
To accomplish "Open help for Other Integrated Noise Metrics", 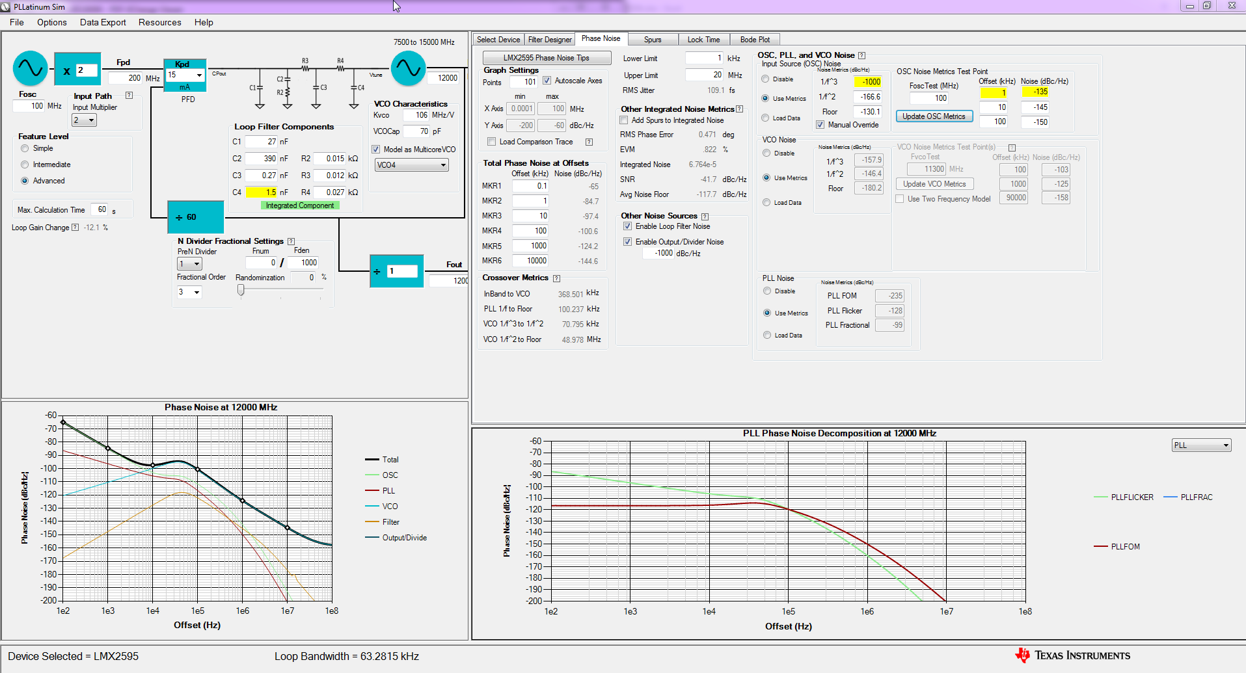I will click(739, 109).
